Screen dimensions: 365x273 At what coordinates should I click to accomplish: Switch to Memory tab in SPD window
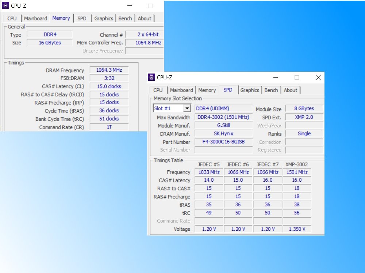pyautogui.click(x=207, y=90)
